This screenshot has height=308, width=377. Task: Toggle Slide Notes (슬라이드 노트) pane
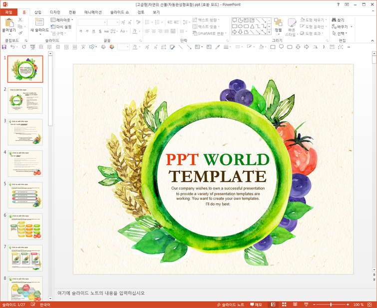click(230, 305)
